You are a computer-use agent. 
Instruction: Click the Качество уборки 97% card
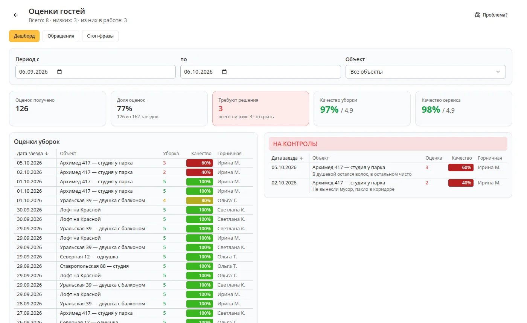362,109
